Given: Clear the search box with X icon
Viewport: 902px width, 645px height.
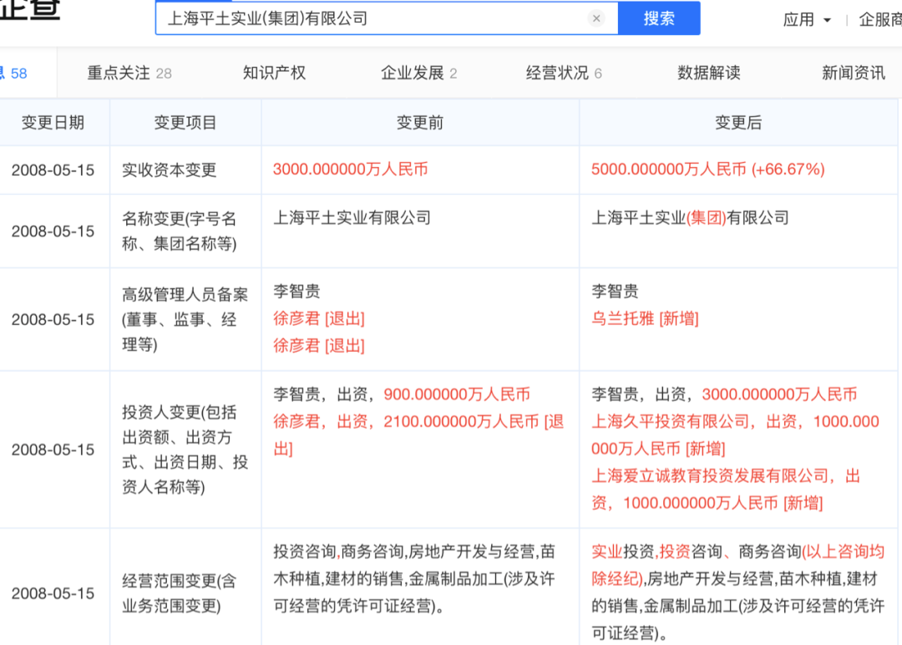Looking at the screenshot, I should (596, 18).
